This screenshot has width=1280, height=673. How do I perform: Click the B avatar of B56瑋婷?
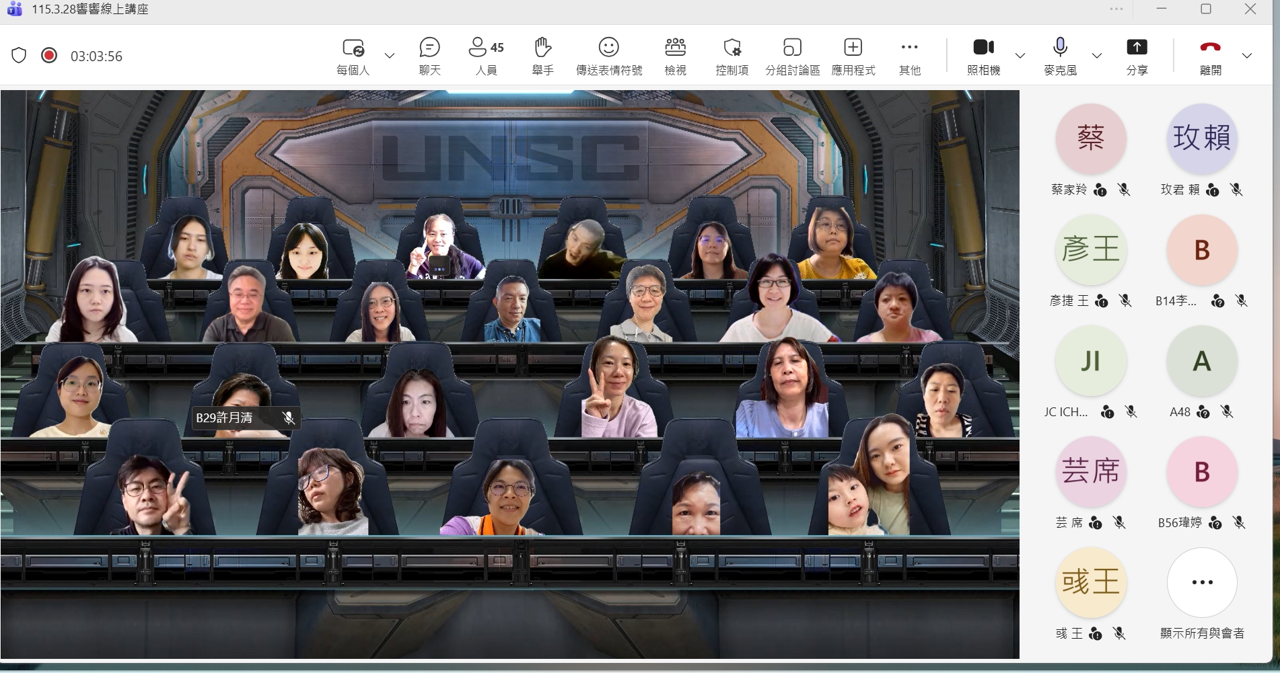1202,471
